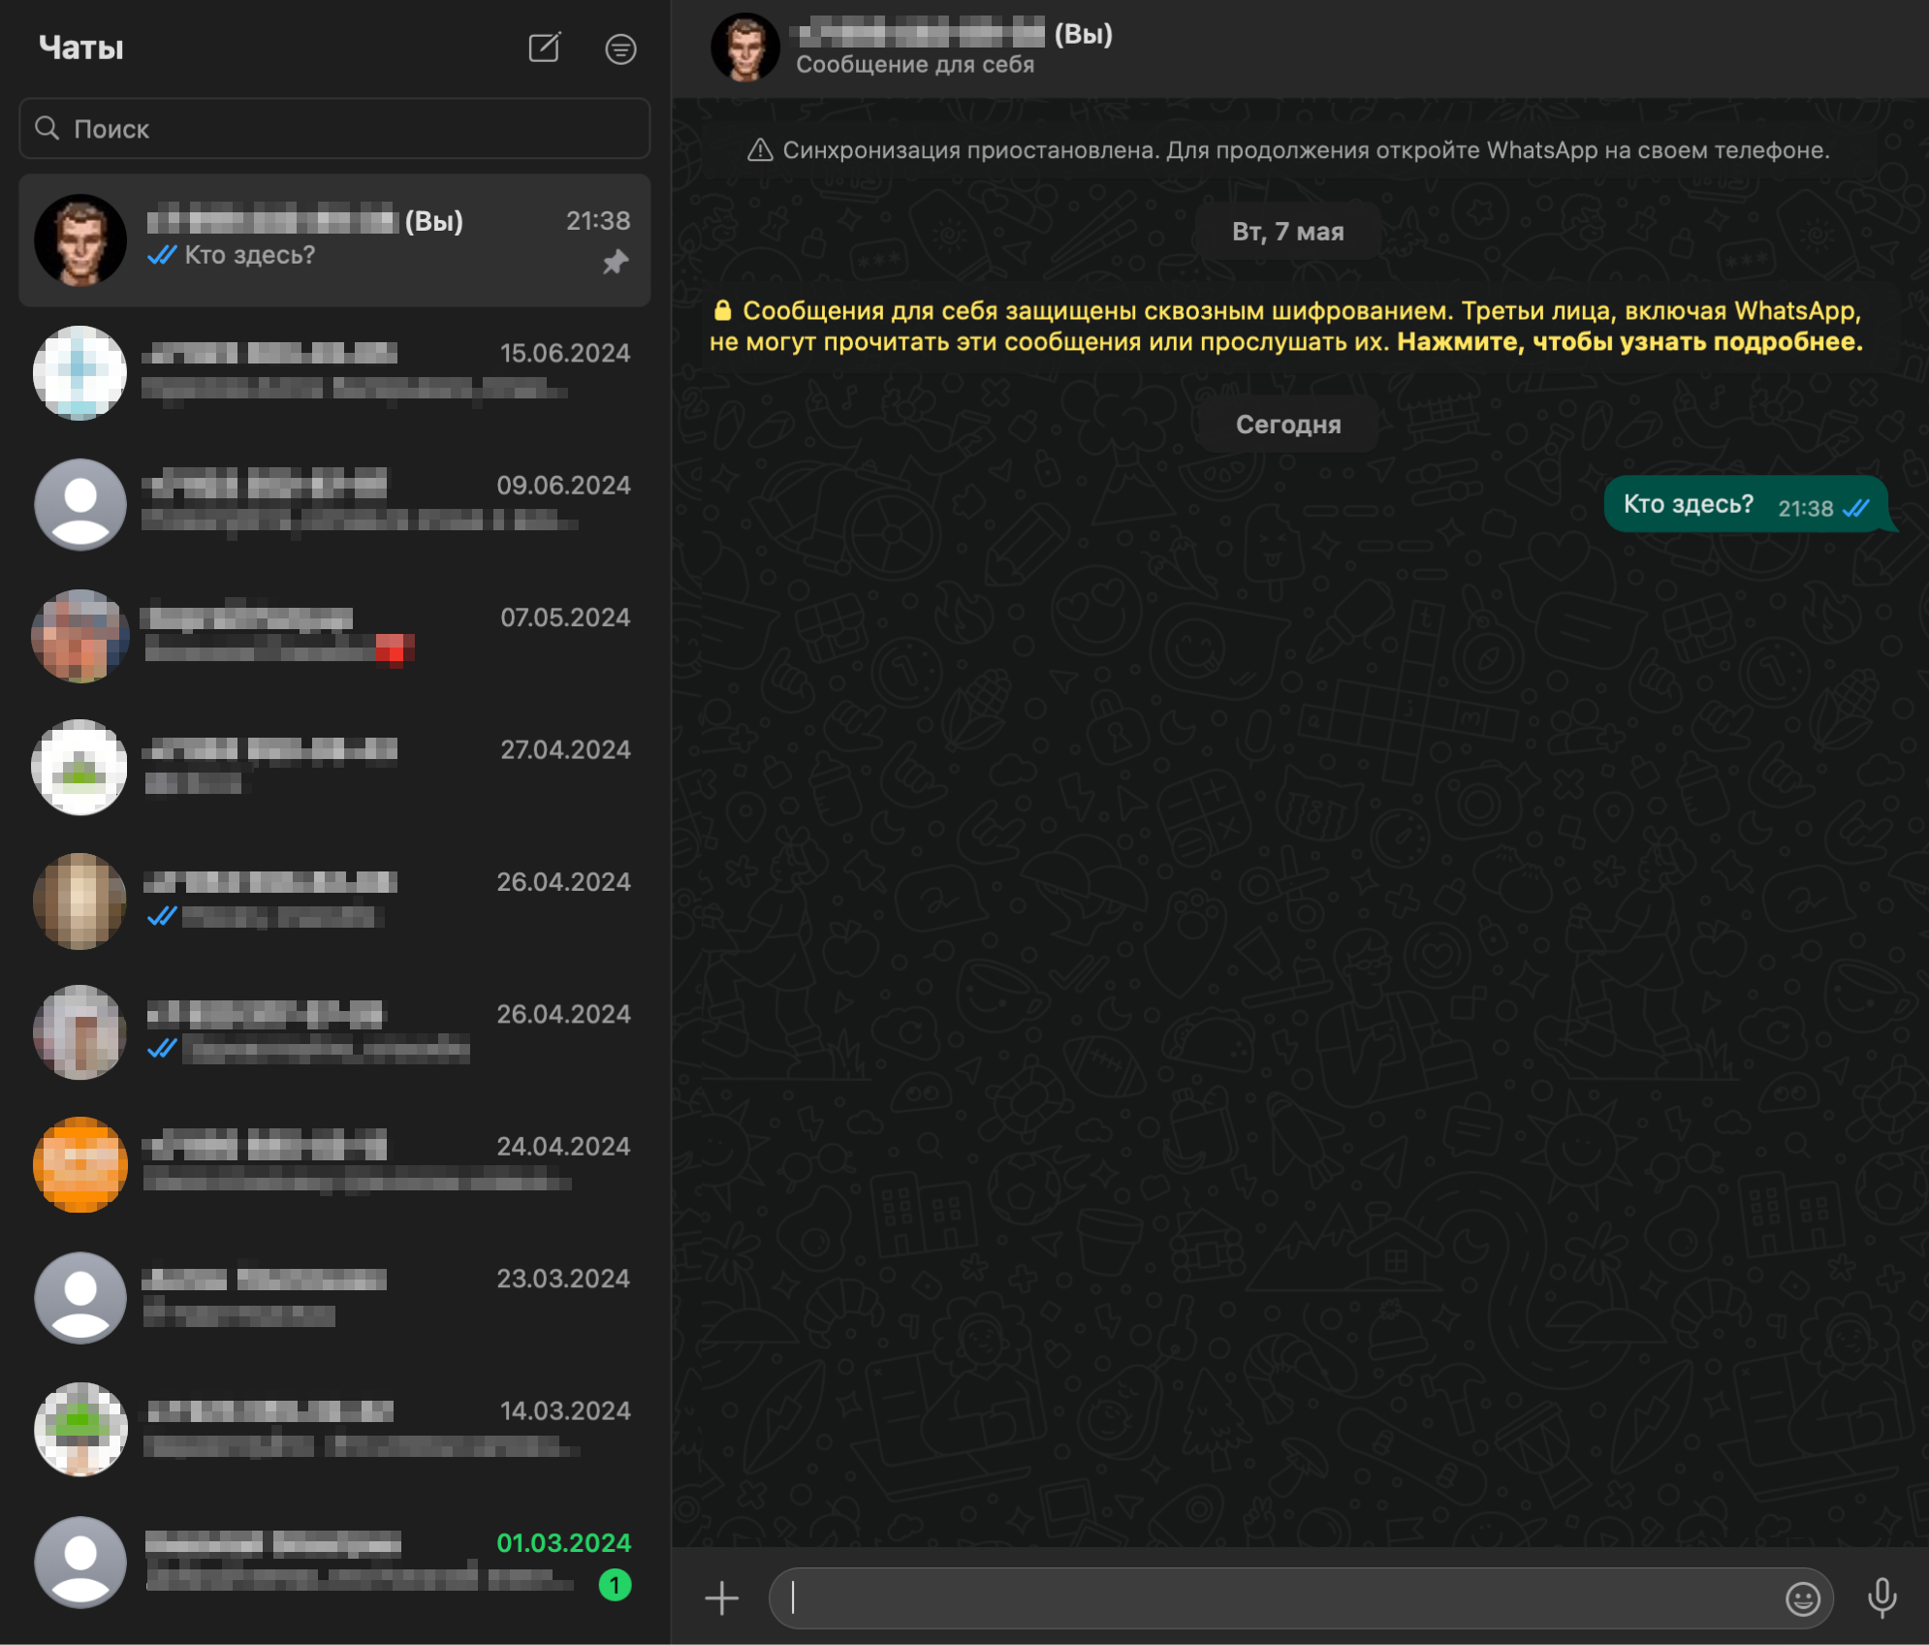Open chat dated 07.05.2024
1929x1645 pixels.
click(334, 637)
